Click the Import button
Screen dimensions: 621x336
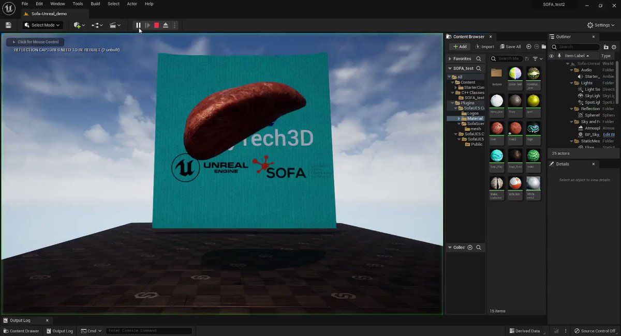point(484,47)
